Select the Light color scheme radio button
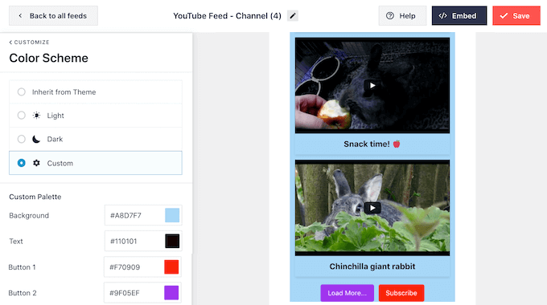Image resolution: width=547 pixels, height=305 pixels. click(21, 116)
